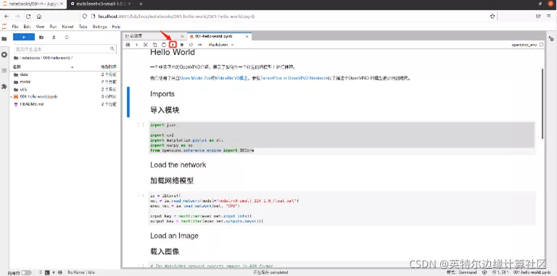Open the Running Terminals and Kernels sidebar
The height and width of the screenshot is (276, 557).
coord(4,54)
